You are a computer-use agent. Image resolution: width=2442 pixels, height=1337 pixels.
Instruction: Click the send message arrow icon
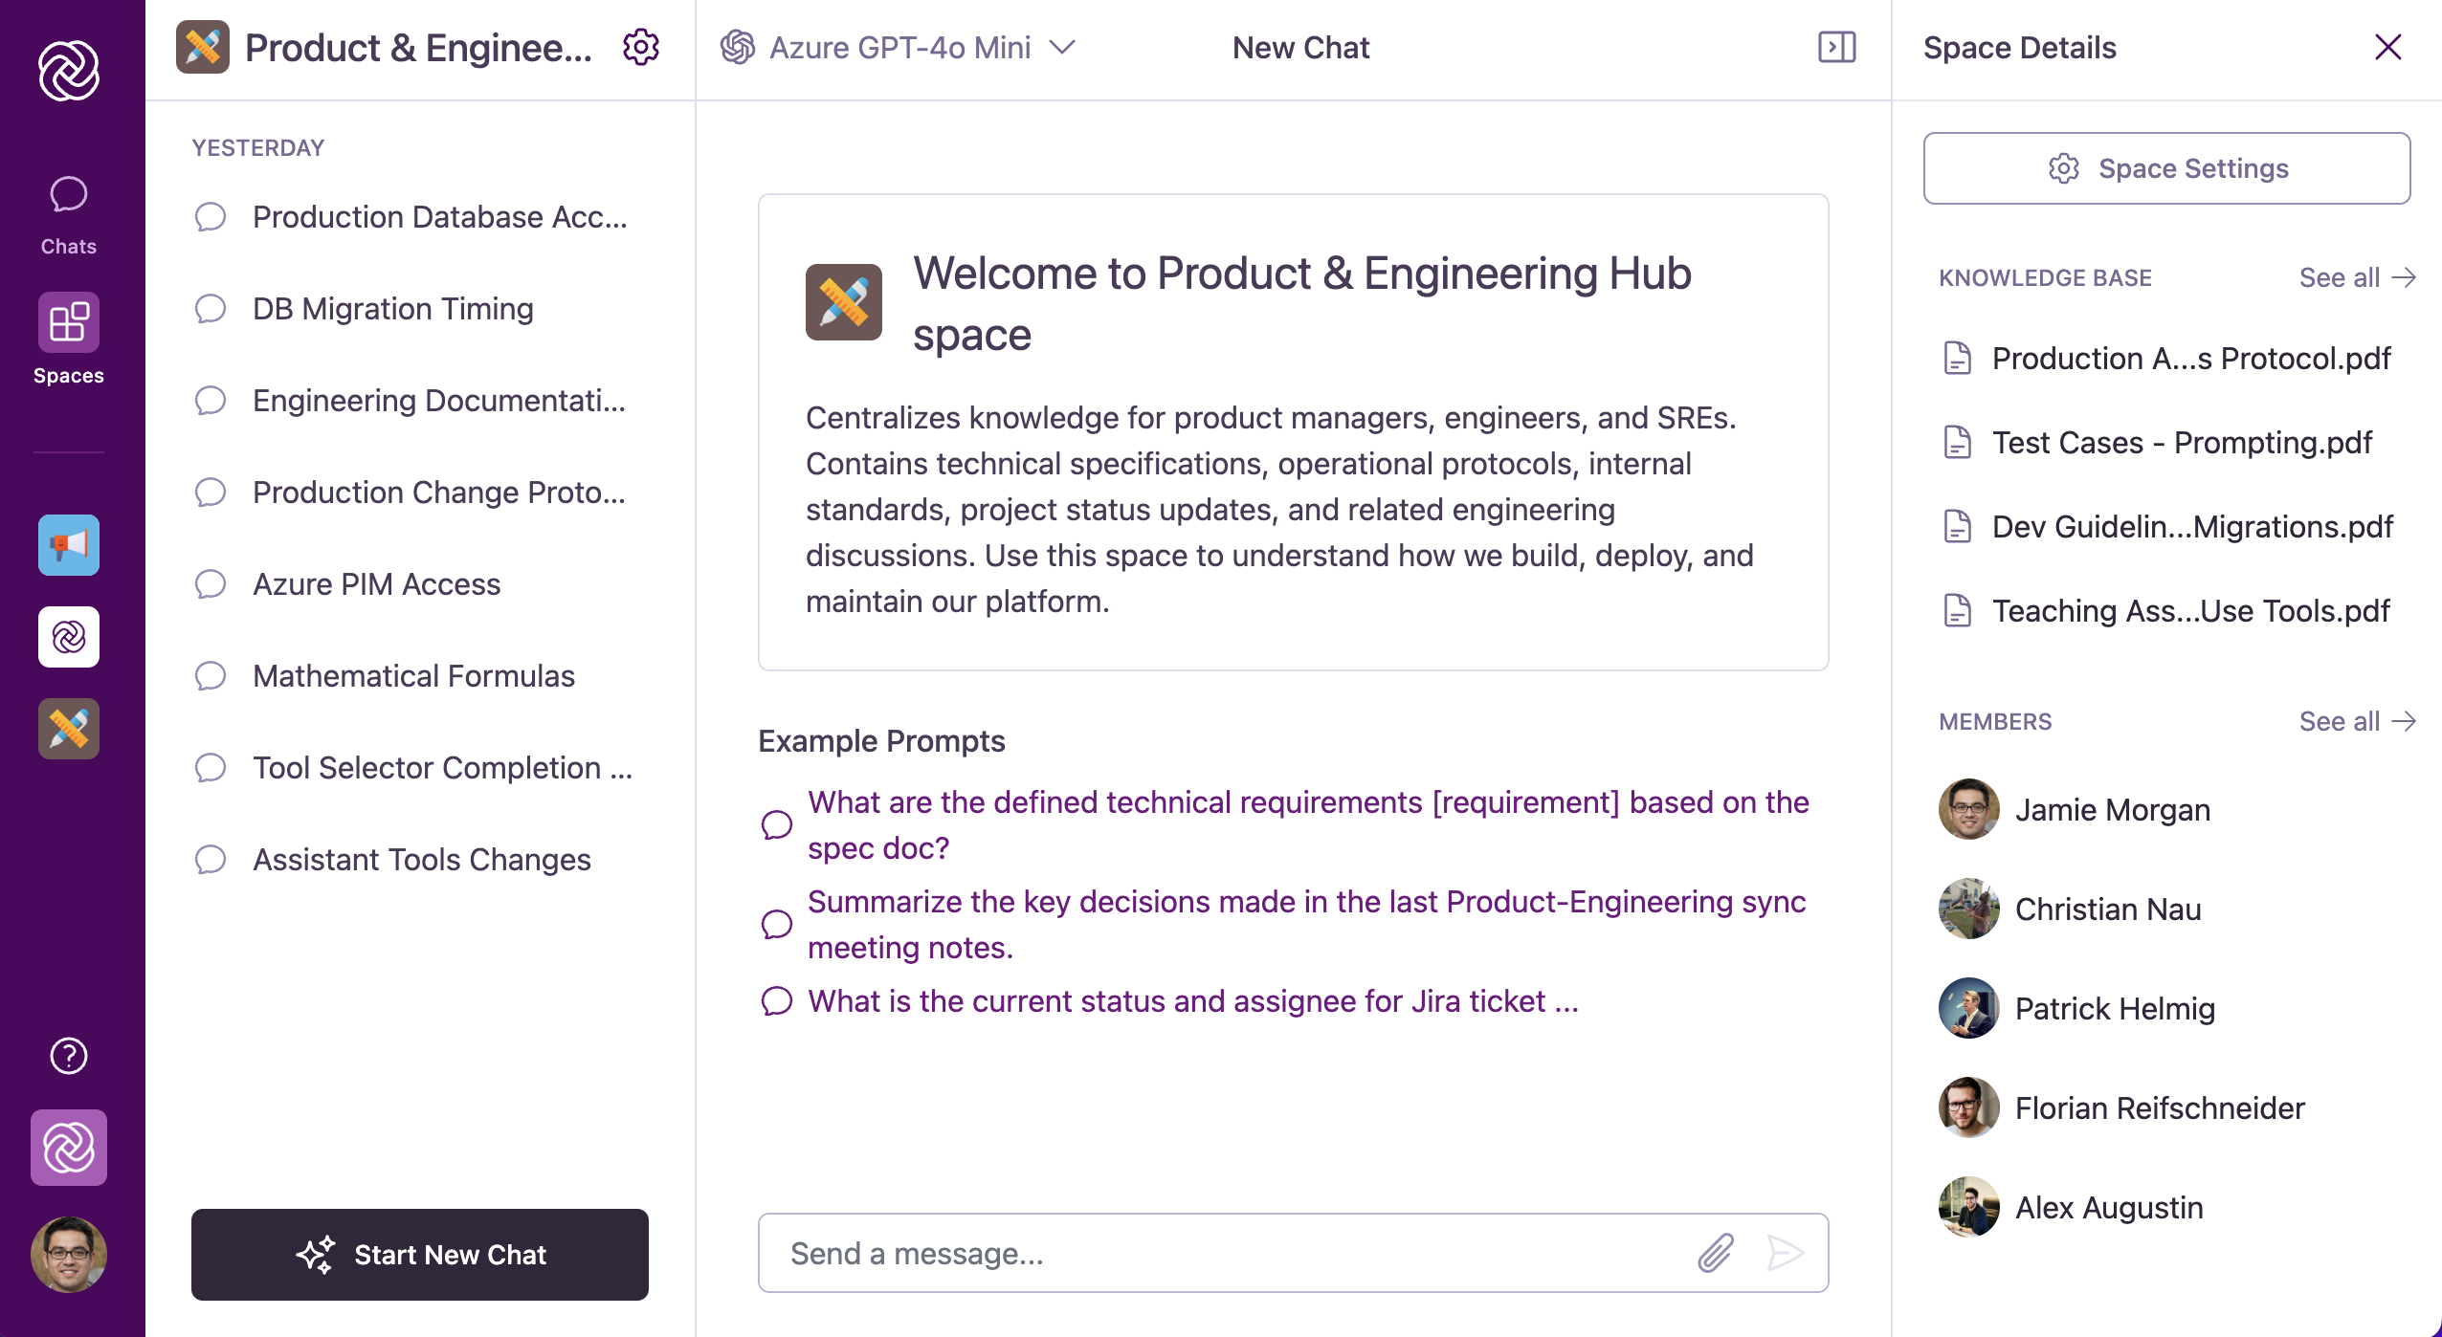1784,1253
